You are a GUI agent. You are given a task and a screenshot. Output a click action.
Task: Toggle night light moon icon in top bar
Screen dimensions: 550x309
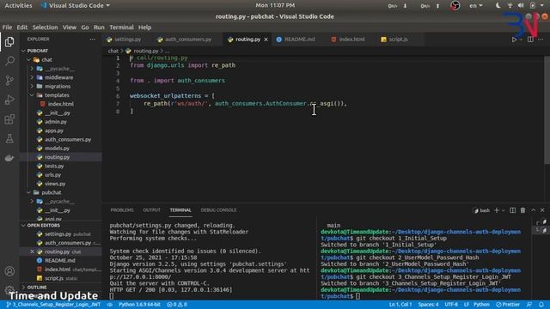(498, 6)
